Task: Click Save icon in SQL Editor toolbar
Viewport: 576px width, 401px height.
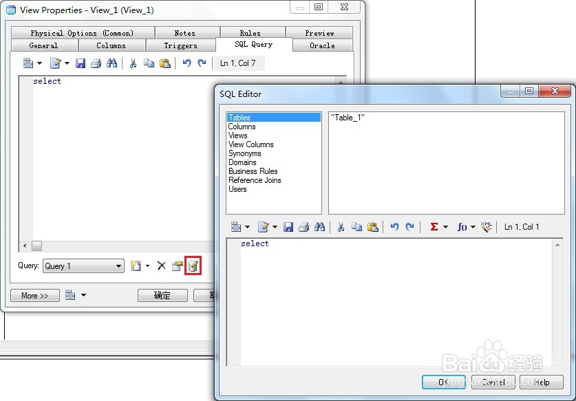Action: tap(288, 227)
